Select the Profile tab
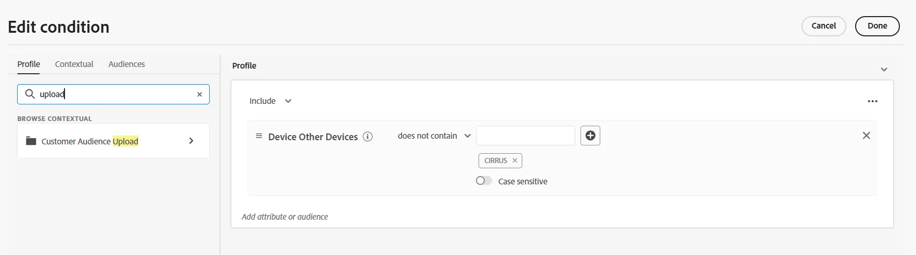The image size is (916, 255). point(29,64)
